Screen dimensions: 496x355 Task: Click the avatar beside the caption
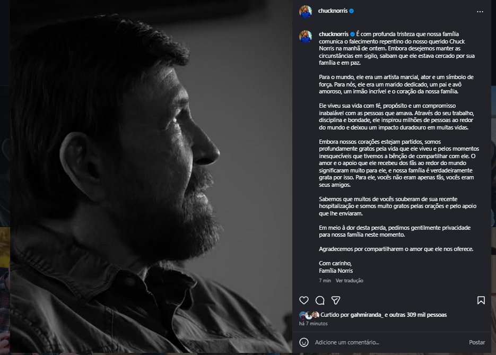click(306, 37)
